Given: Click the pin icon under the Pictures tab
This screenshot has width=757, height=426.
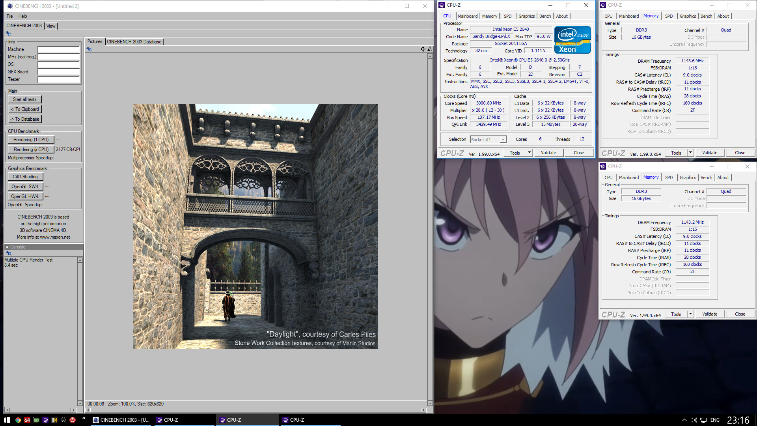Looking at the screenshot, I should pyautogui.click(x=89, y=49).
